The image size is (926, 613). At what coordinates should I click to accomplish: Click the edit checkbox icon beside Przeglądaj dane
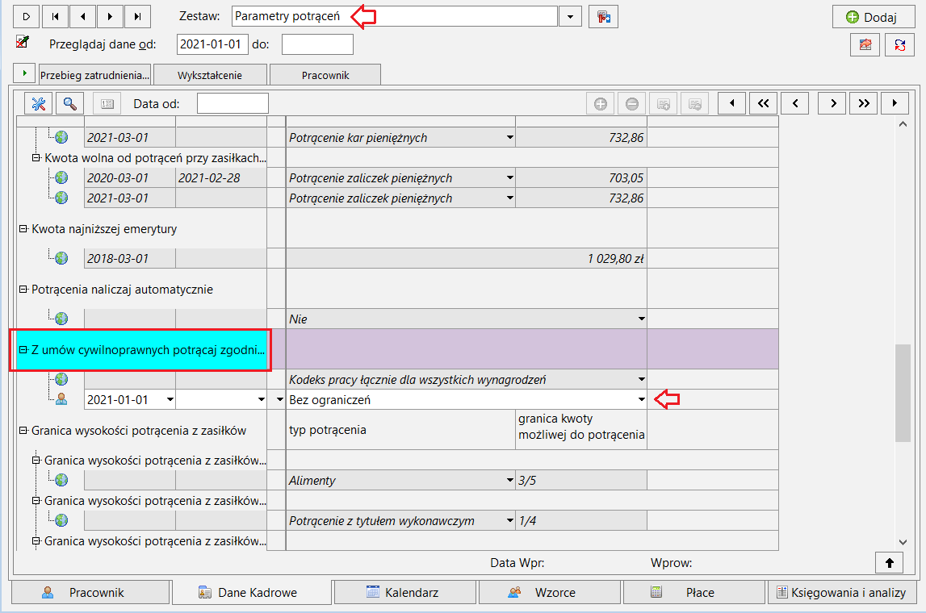23,42
